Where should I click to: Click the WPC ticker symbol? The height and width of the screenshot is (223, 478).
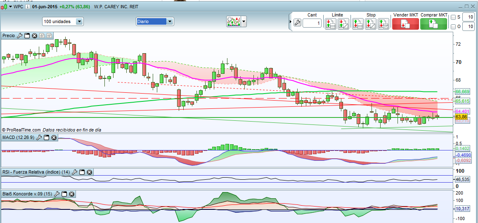(x=19, y=7)
